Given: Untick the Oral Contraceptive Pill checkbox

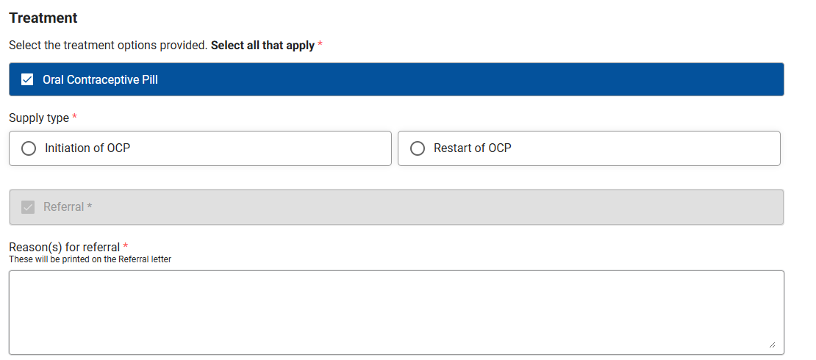Looking at the screenshot, I should 27,79.
